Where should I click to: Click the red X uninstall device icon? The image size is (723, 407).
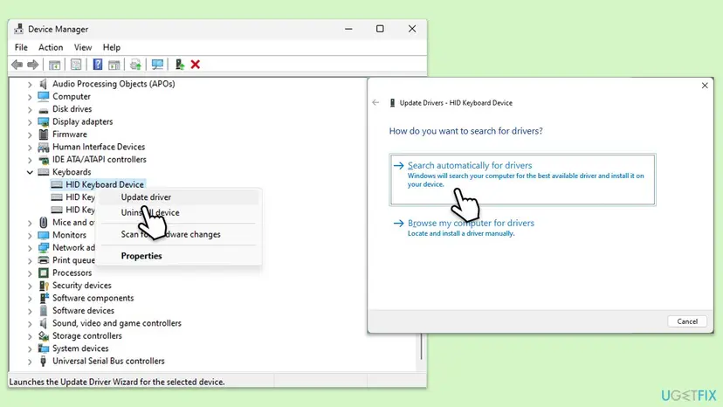point(196,65)
